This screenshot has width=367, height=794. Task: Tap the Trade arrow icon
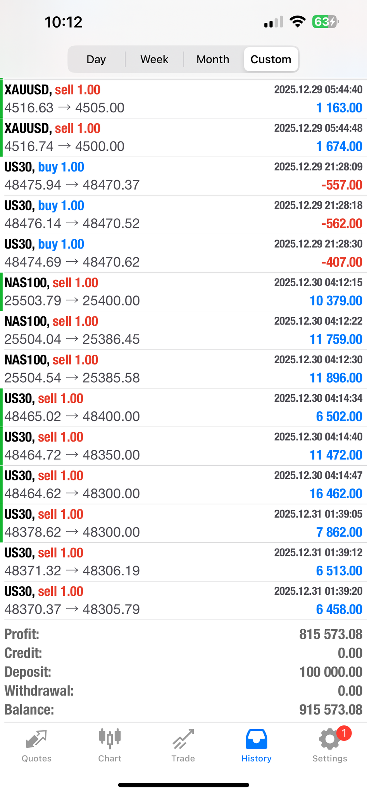click(183, 739)
